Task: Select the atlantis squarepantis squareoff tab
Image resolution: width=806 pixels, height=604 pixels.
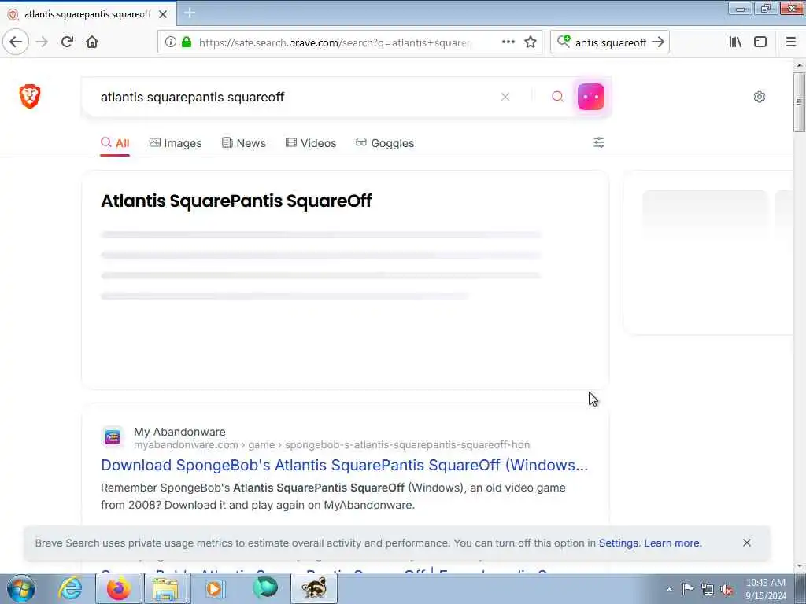Action: point(88,14)
